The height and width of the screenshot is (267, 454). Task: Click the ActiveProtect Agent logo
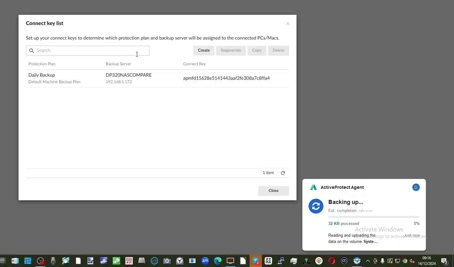(x=313, y=187)
